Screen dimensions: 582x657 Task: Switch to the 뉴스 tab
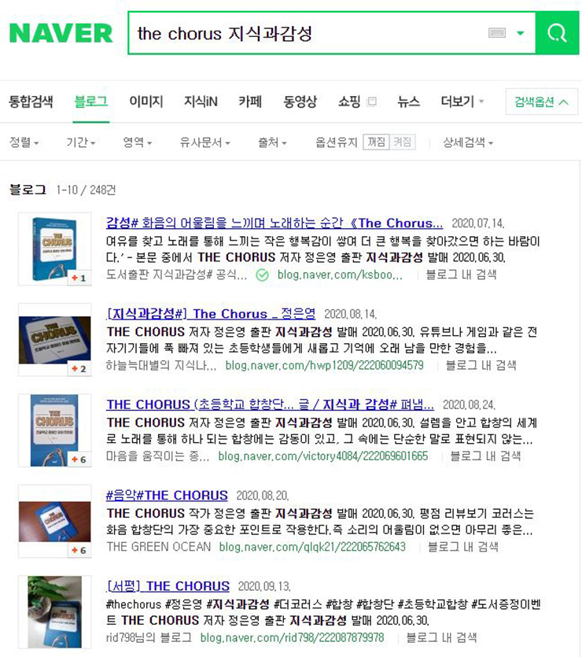pyautogui.click(x=408, y=102)
